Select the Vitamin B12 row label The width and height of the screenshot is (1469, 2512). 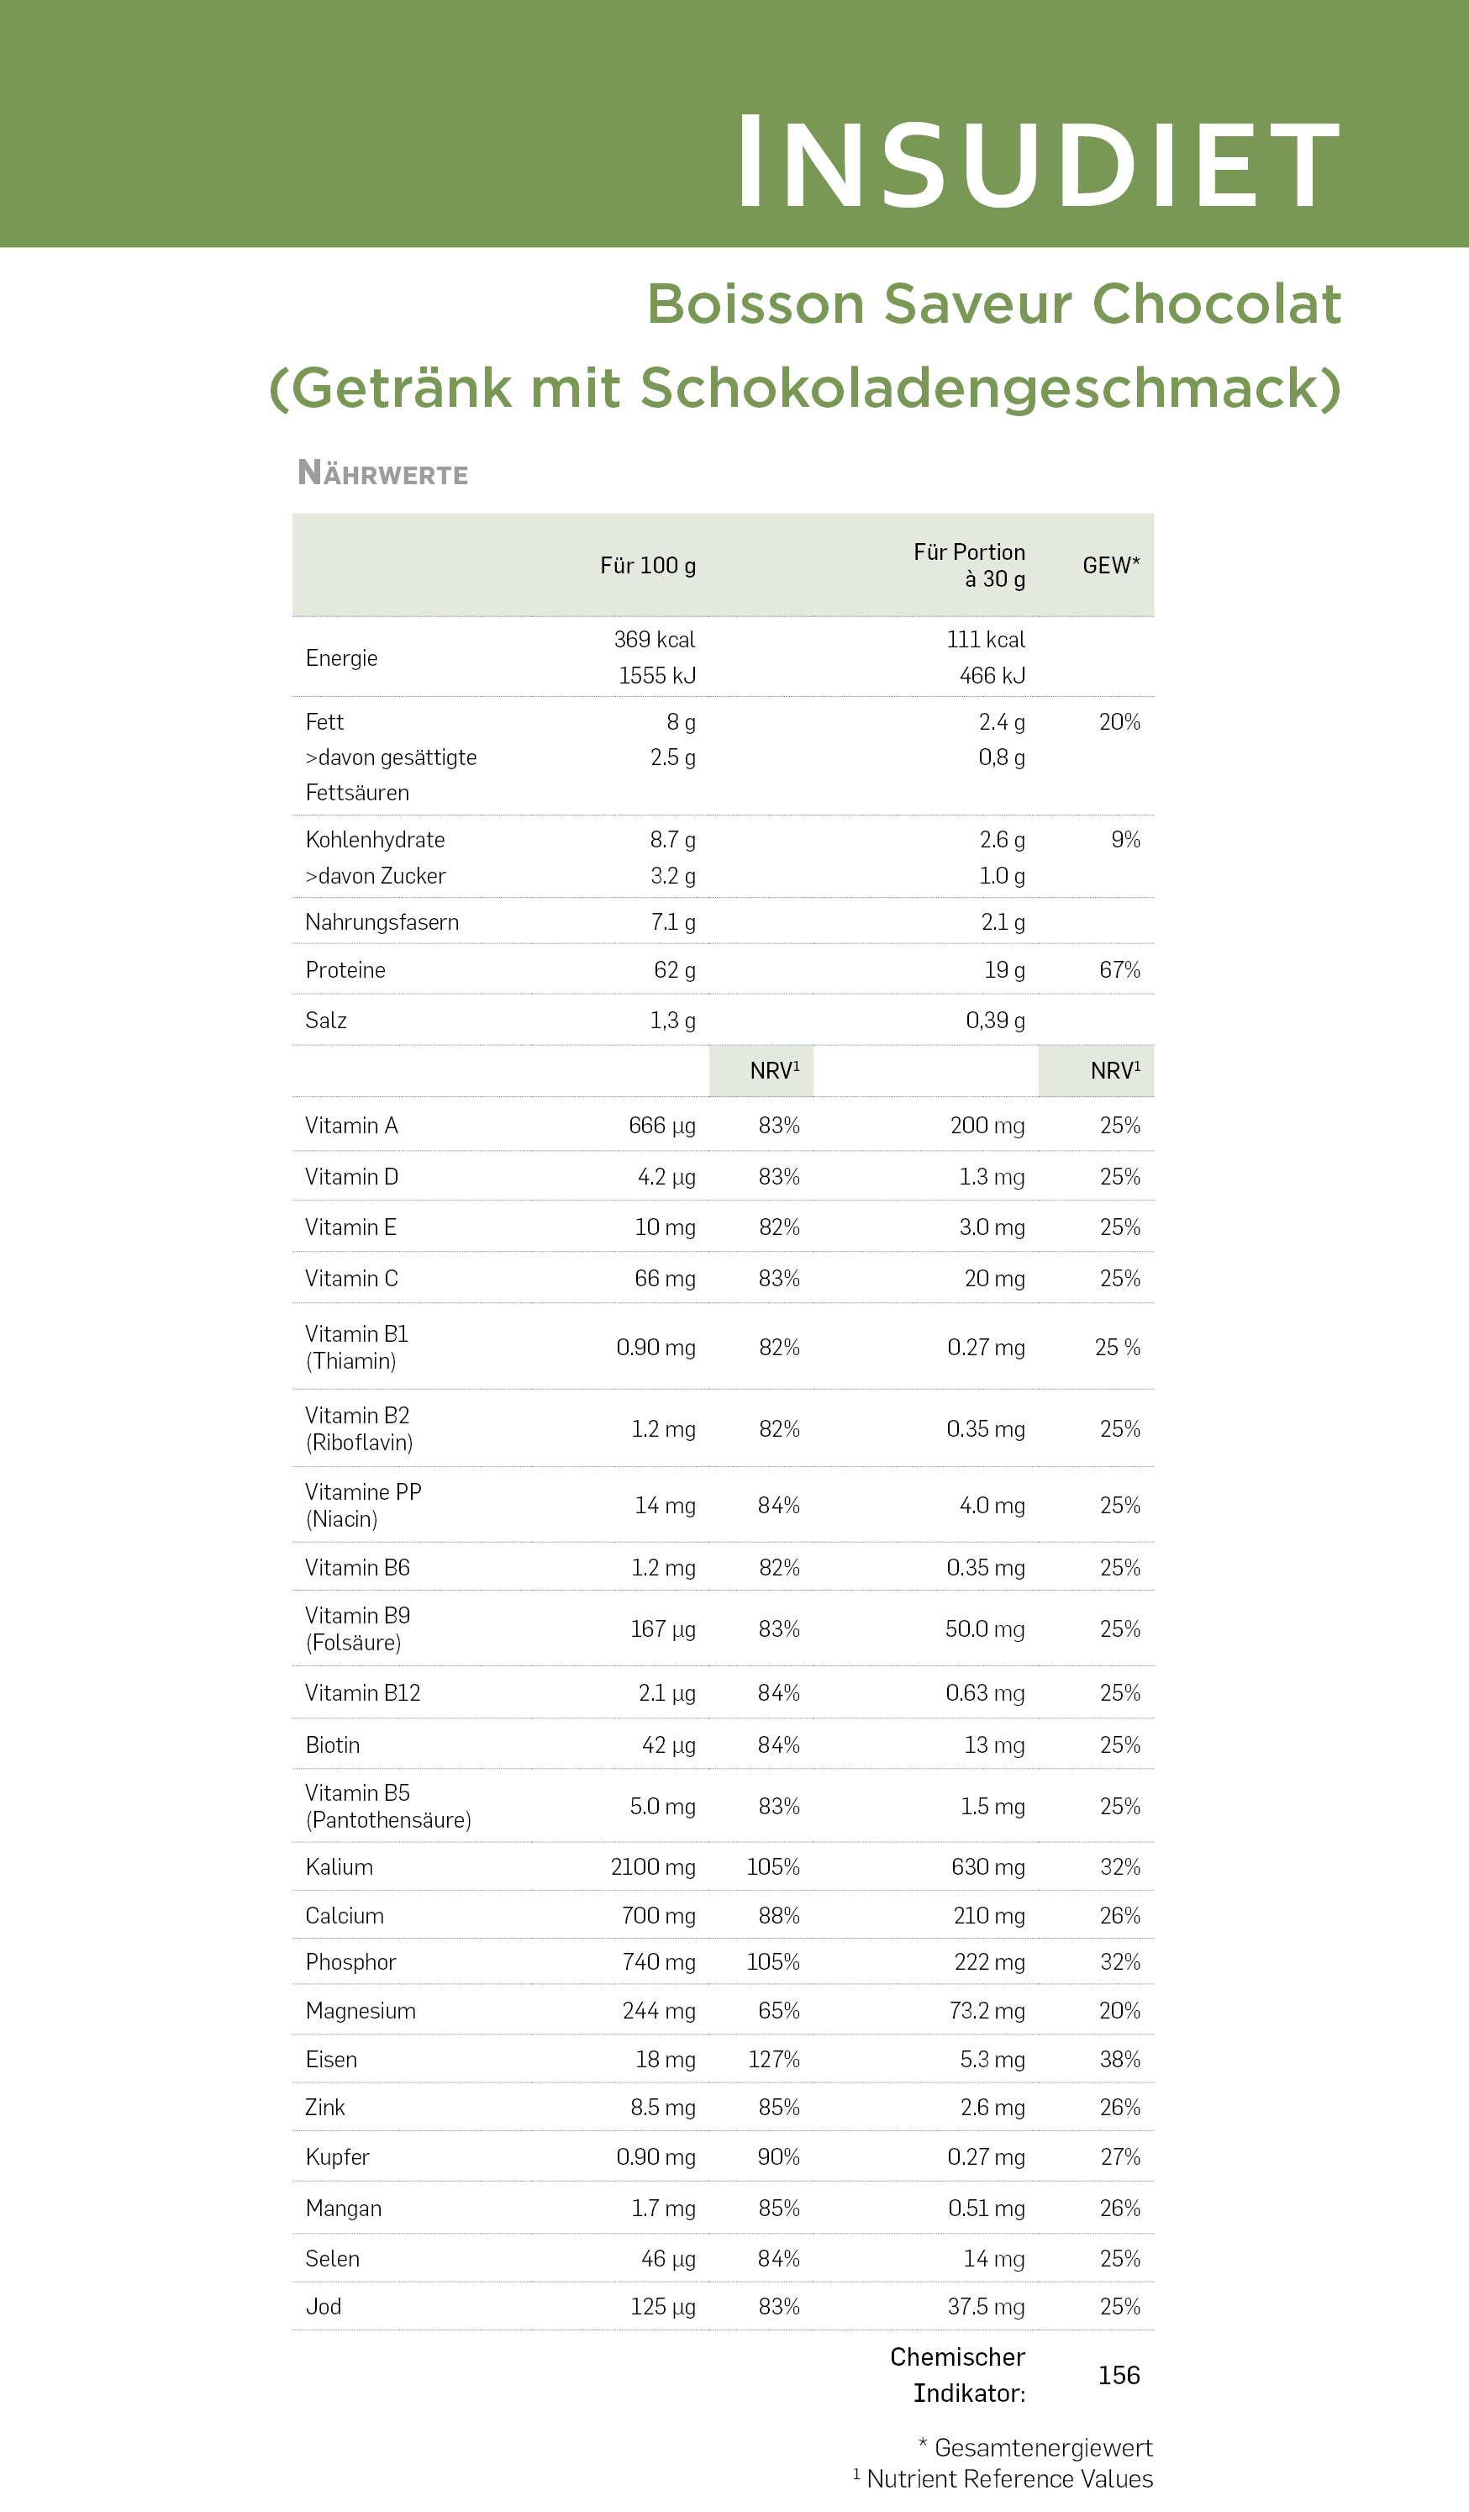pos(363,1692)
